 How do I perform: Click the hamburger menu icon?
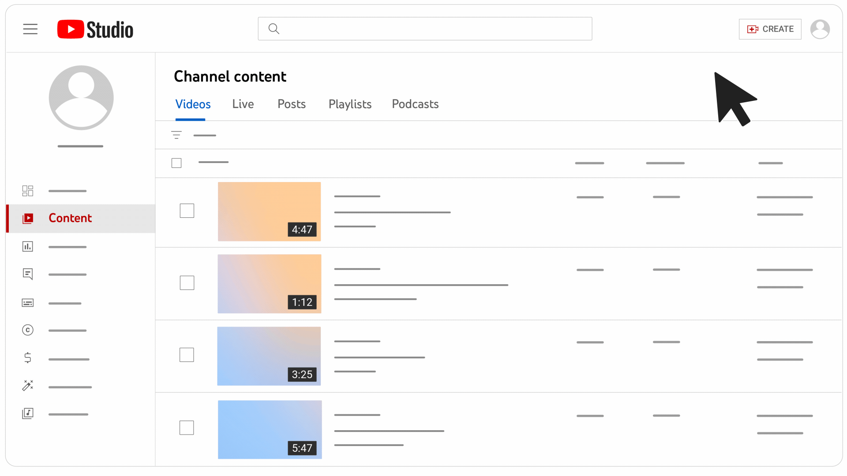pyautogui.click(x=30, y=29)
